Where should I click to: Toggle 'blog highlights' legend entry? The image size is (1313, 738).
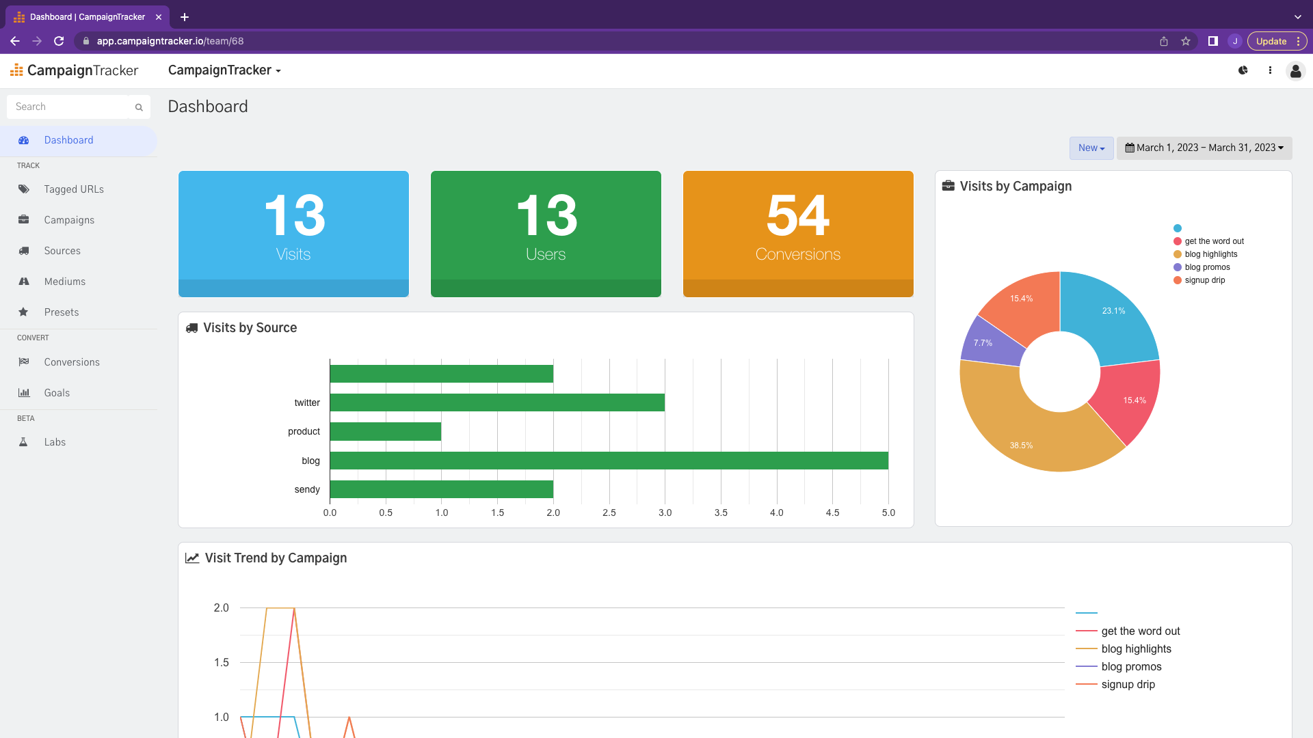1211,254
